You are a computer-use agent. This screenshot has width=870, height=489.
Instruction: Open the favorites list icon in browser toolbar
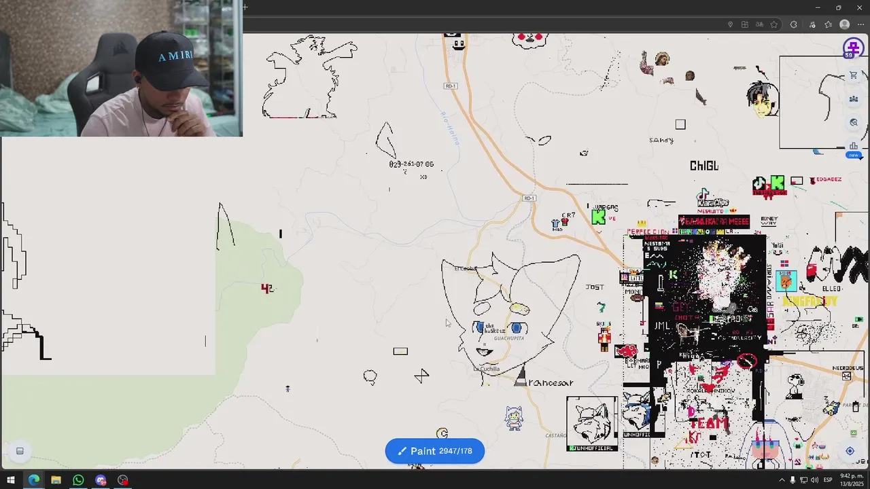pyautogui.click(x=828, y=24)
